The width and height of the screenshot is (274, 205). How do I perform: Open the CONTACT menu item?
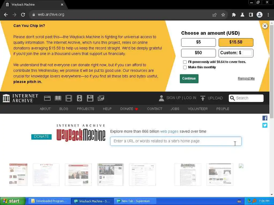(x=155, y=109)
